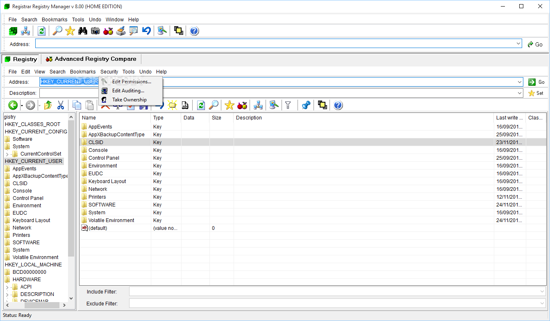Expand the DESCRIPTION tree node
Screen dimensions: 550x321
7,294
